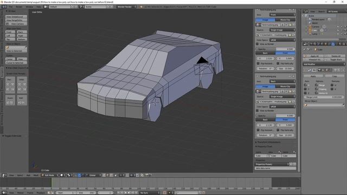Click View Camera button
Image resolution: width=347 pixels, height=195 pixels.
(x=16, y=24)
